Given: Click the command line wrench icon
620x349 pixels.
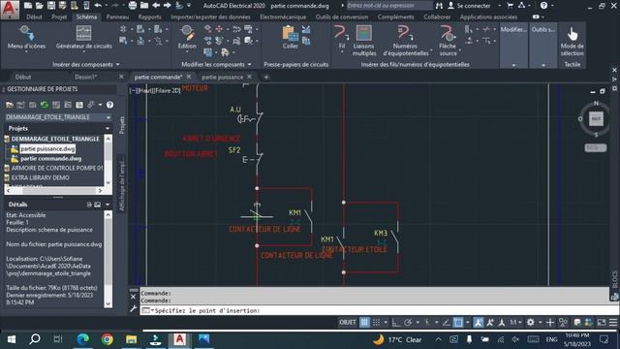Looking at the screenshot, I should click(134, 308).
